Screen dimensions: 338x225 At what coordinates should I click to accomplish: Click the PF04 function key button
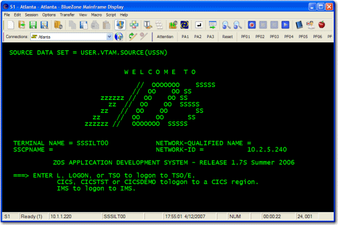pos(289,37)
